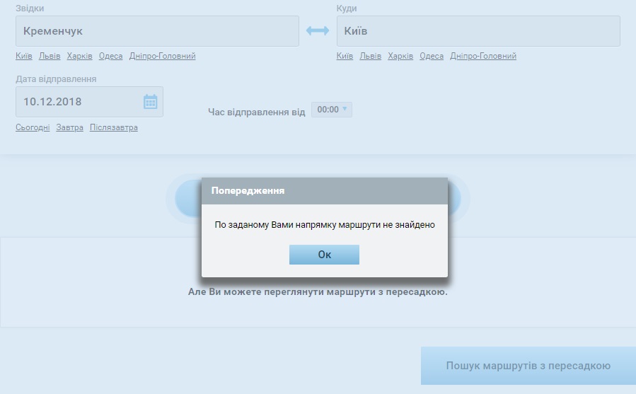Select Київ shortcut under Куди

[345, 57]
